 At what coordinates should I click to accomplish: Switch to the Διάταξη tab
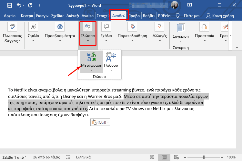pyautogui.click(x=73, y=16)
